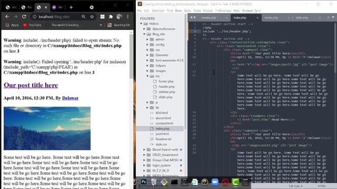Open the 'Our post title here' link
The height and width of the screenshot is (189, 337).
tap(31, 85)
